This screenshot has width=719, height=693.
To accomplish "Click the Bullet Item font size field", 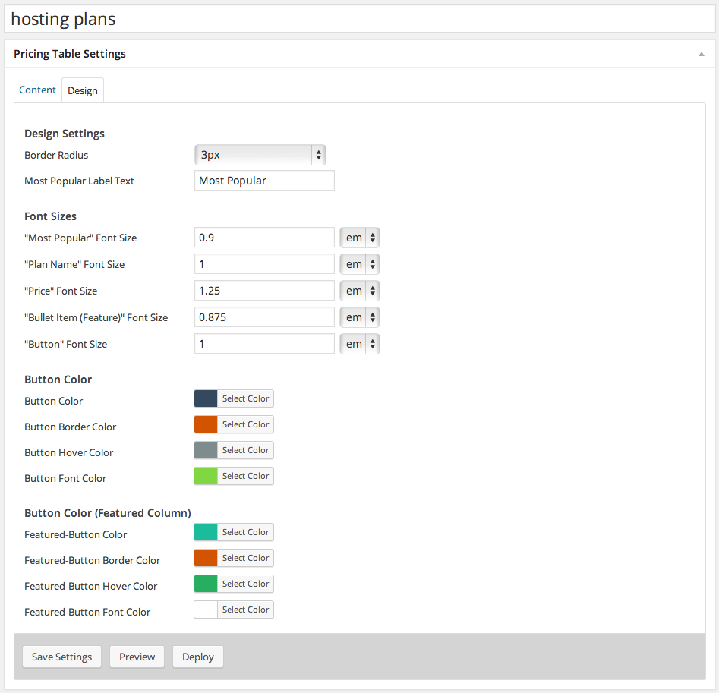I will click(x=264, y=317).
